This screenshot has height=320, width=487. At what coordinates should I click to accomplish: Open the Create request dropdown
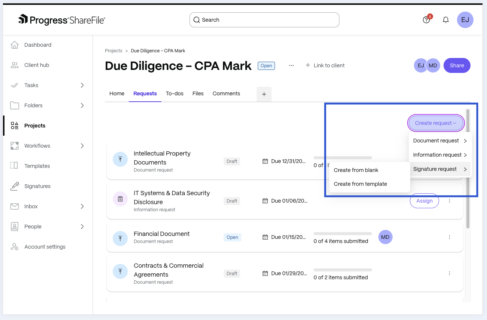coord(436,123)
